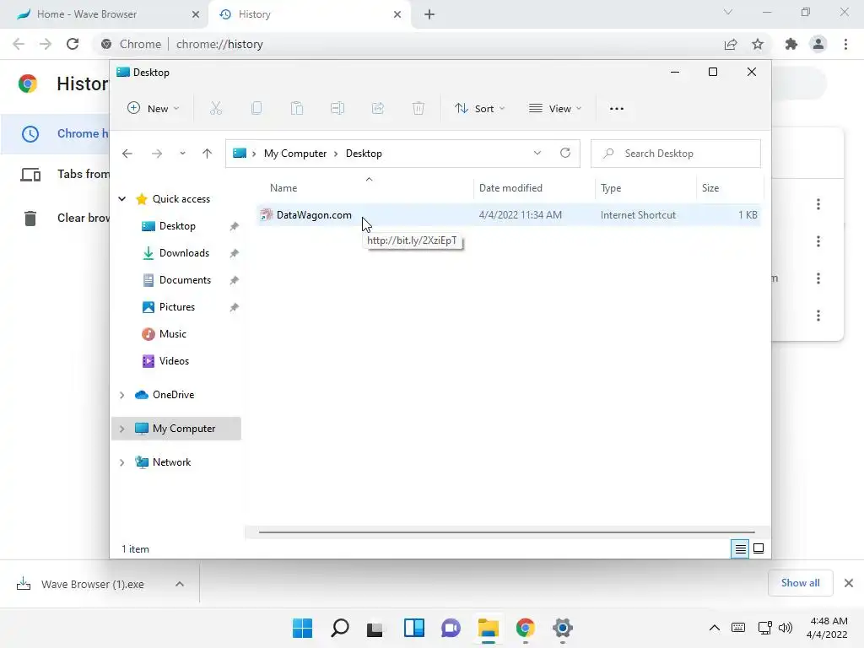Open the New item dropdown

tap(153, 109)
